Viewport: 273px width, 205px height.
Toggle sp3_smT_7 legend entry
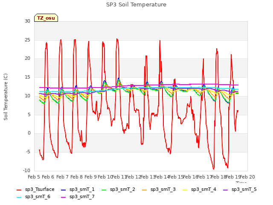tap(78, 197)
